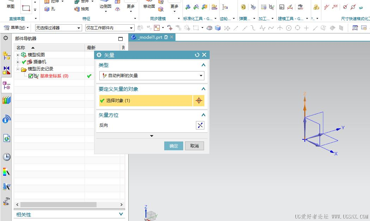Click the yellow stacked blocks icon
The height and width of the screenshot is (221, 370).
pos(316,7)
